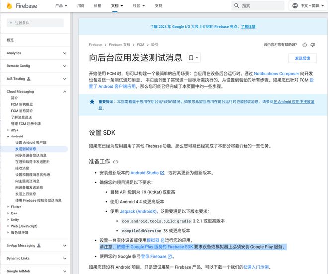Click the thumbs down icon
The width and height of the screenshot is (328, 274).
(x=313, y=45)
